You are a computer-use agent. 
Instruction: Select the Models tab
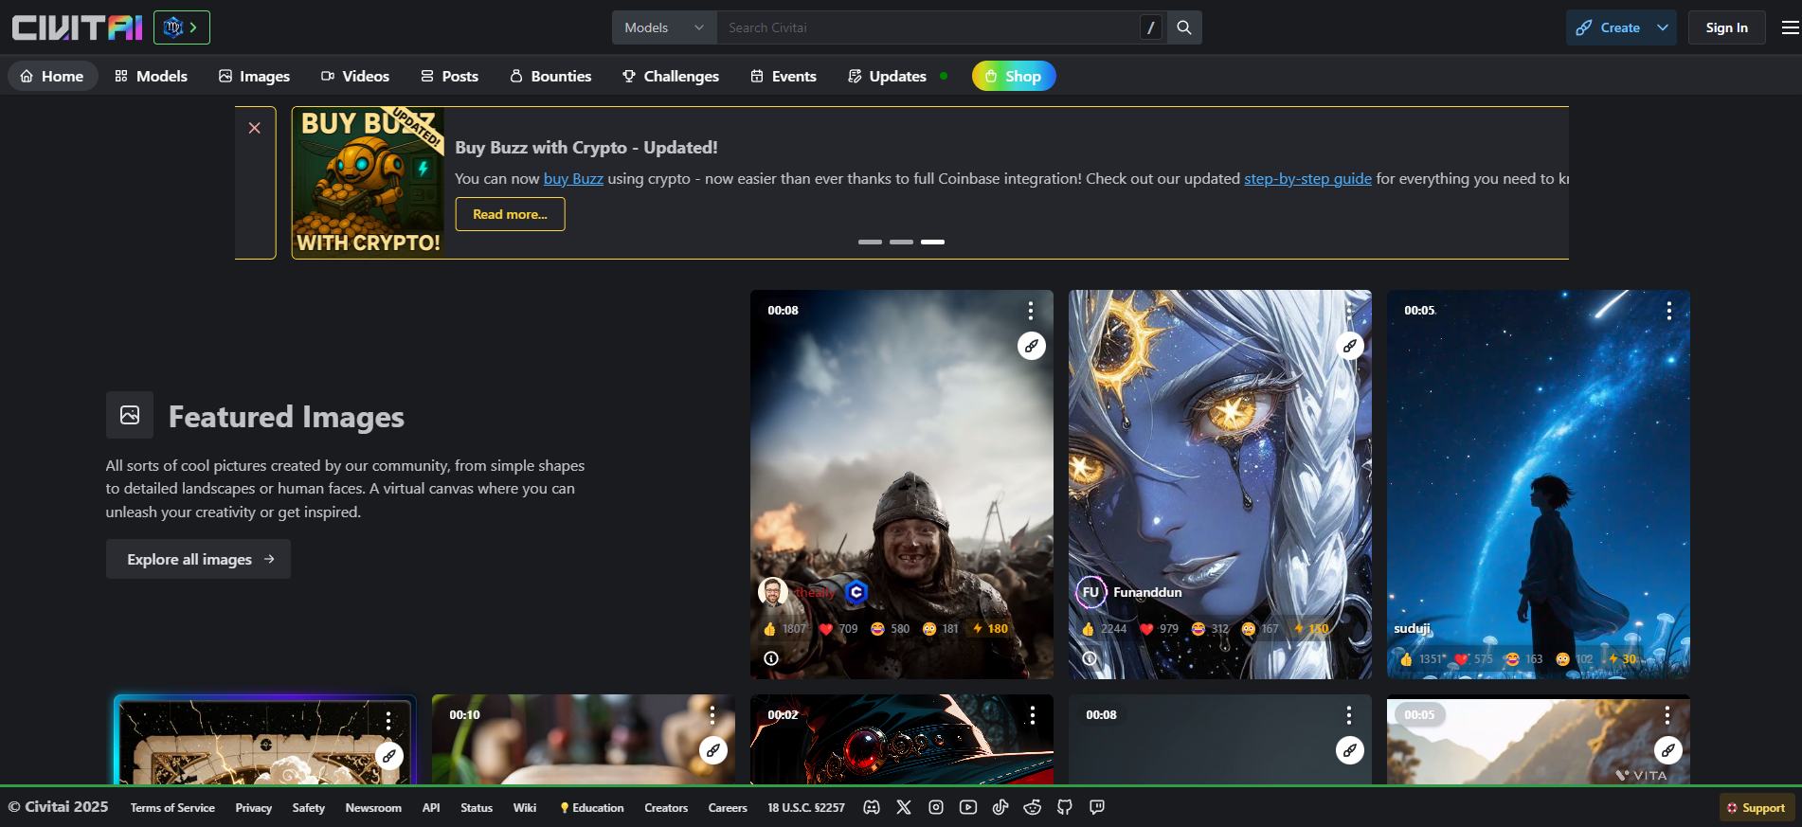coord(152,76)
